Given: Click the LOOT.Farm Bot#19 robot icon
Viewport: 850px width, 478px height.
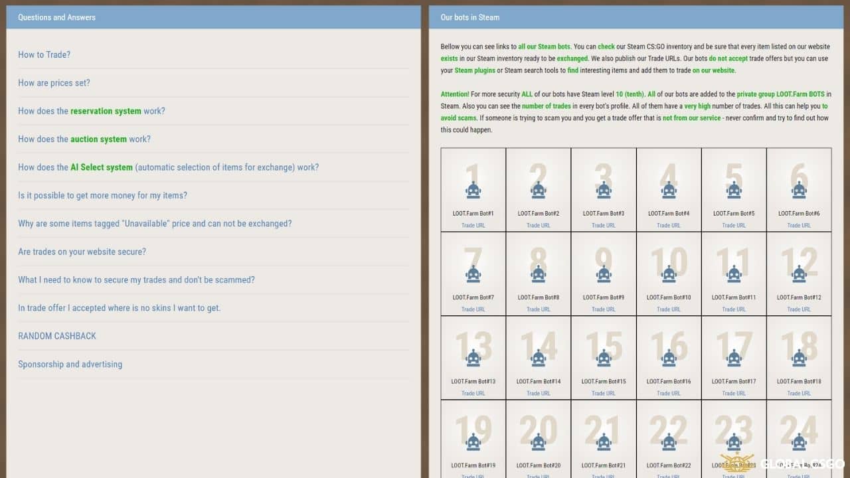Looking at the screenshot, I should pyautogui.click(x=473, y=442).
